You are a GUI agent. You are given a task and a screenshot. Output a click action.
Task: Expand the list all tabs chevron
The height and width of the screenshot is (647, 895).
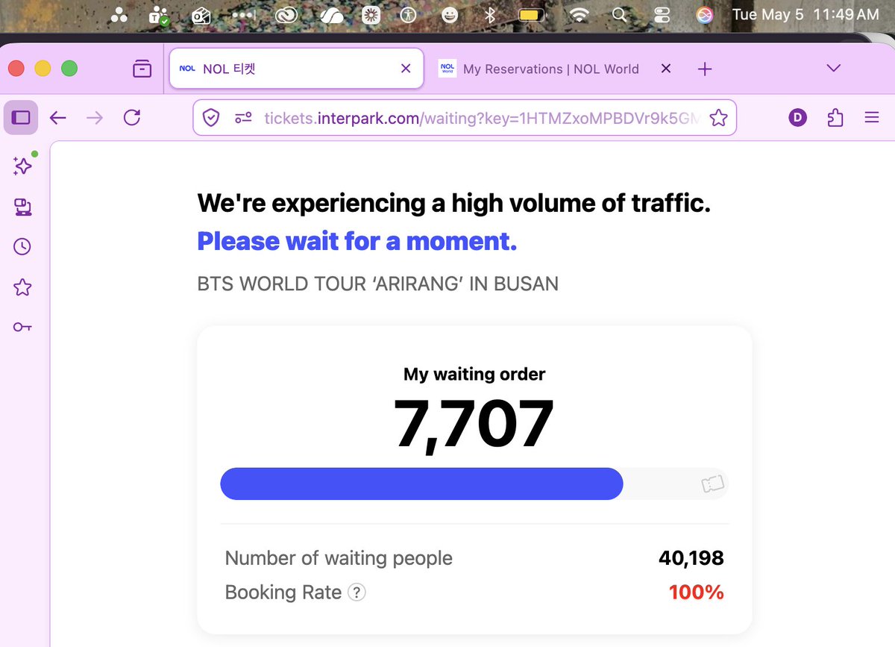pyautogui.click(x=834, y=69)
